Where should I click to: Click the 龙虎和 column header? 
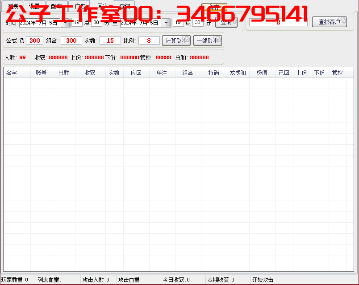pyautogui.click(x=238, y=73)
